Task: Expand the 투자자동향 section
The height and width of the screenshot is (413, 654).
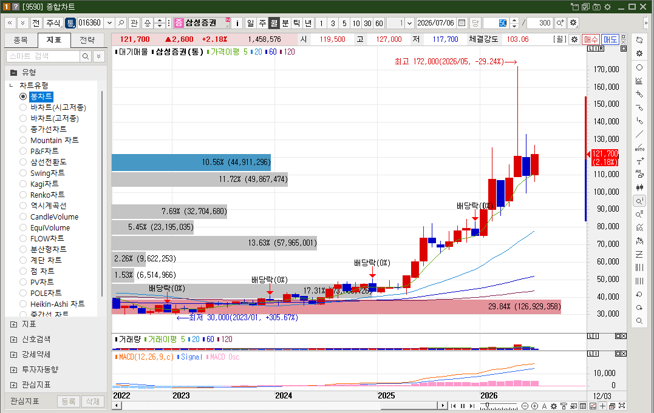Action: point(14,370)
